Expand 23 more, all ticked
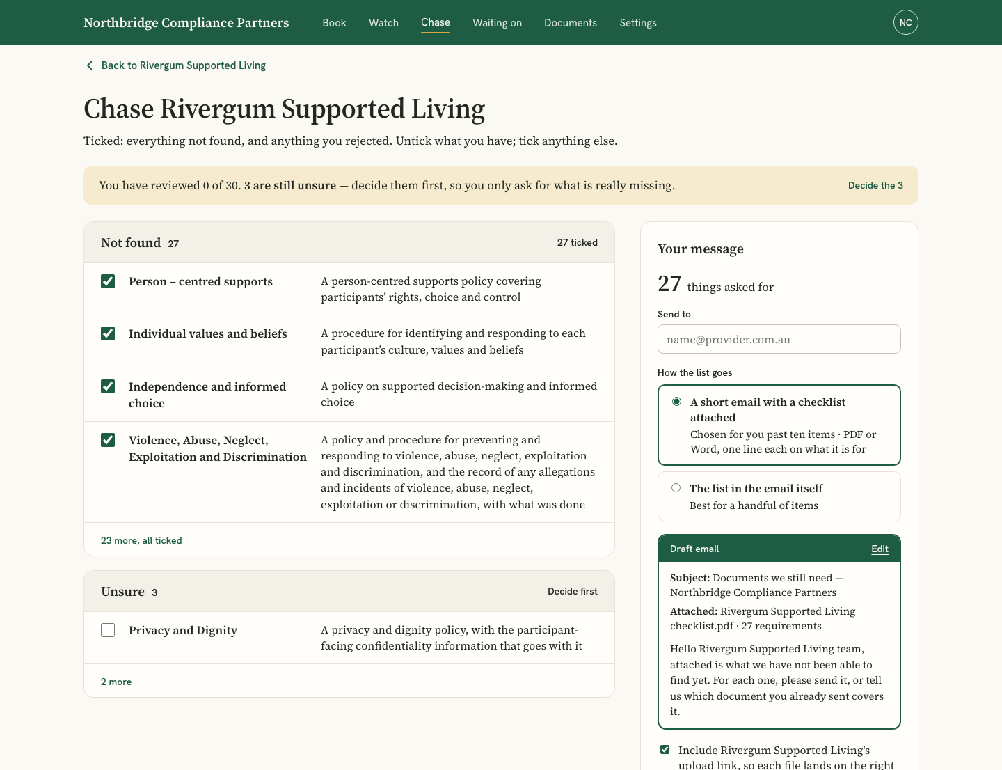Image resolution: width=1002 pixels, height=770 pixels. pos(141,540)
